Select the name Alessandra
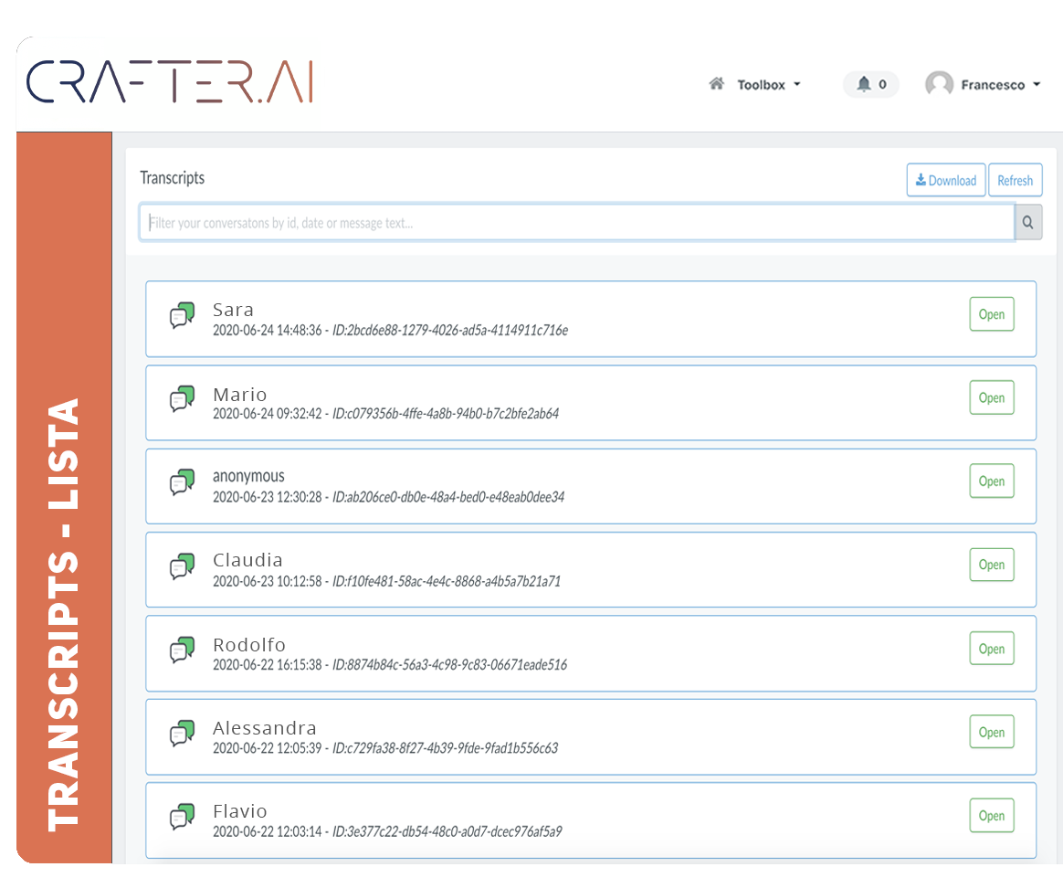 click(x=265, y=728)
